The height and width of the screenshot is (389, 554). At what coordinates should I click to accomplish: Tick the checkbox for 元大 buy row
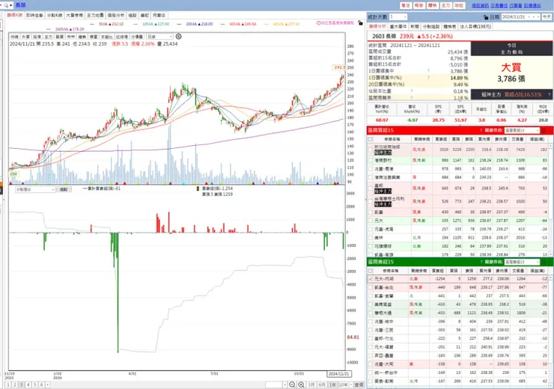pos(371,221)
